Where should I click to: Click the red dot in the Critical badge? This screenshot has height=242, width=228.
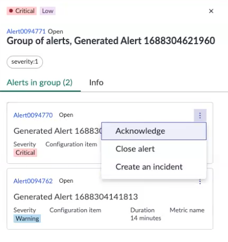pos(11,11)
